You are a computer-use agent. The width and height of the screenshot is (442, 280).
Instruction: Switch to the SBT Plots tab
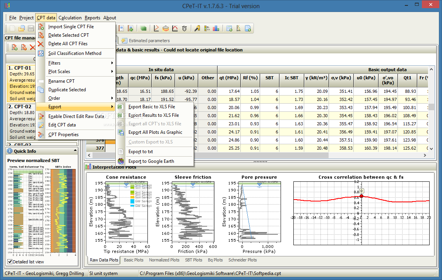(x=194, y=260)
